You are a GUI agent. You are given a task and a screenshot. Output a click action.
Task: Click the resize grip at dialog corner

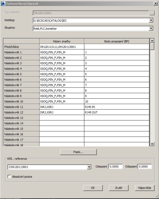tap(157, 196)
